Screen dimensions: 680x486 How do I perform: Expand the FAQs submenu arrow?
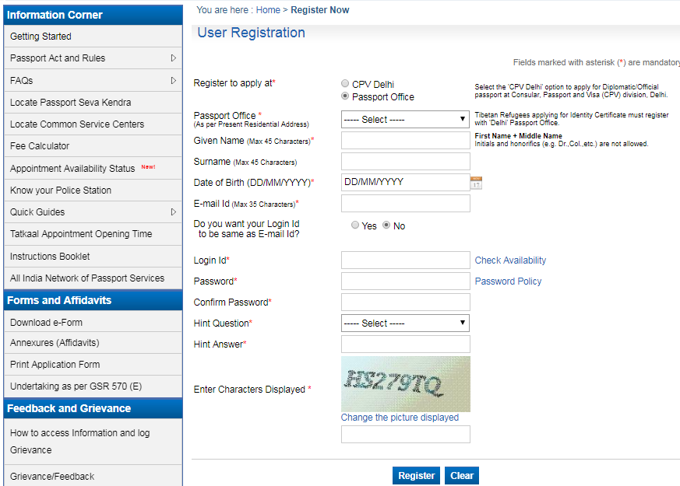tap(174, 80)
